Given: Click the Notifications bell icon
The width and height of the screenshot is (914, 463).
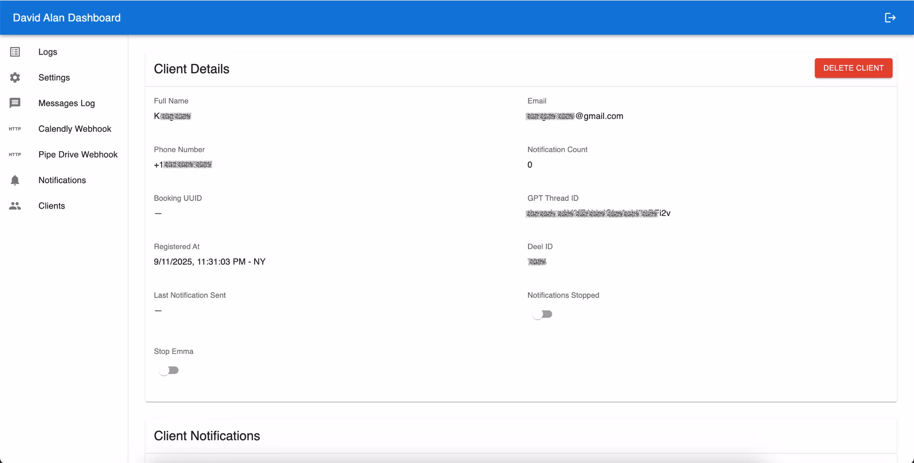Looking at the screenshot, I should point(15,180).
